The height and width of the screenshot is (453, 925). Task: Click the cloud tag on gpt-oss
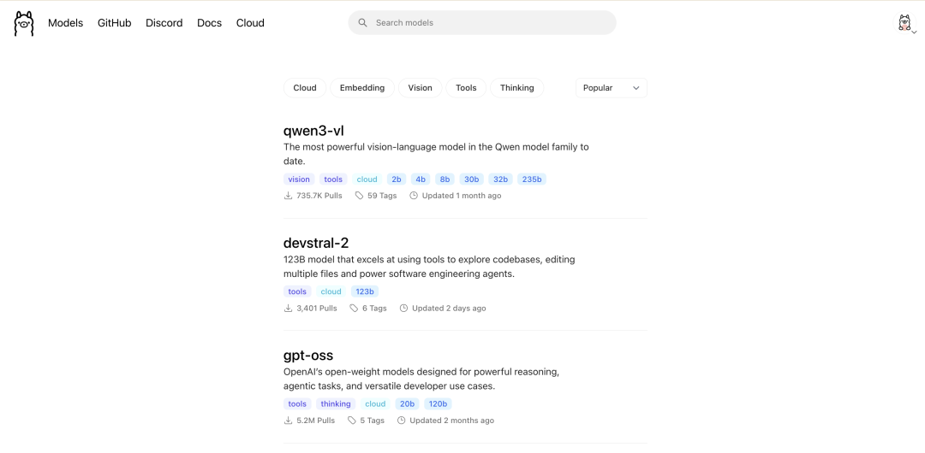375,404
